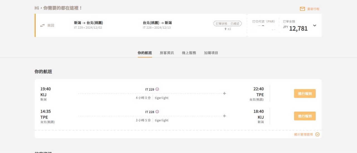Screen dimensions: 357x153
Task: Go to the 加購項目 tab
Action: click(211, 53)
